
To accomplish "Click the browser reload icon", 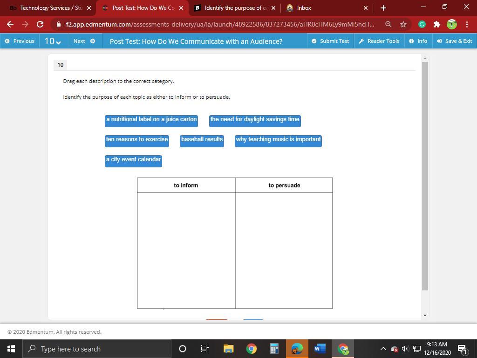I will click(x=40, y=24).
